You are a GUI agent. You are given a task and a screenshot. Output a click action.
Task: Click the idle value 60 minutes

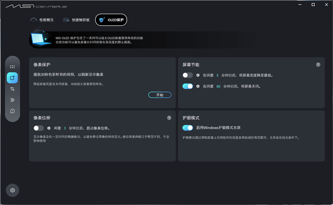coord(218,86)
